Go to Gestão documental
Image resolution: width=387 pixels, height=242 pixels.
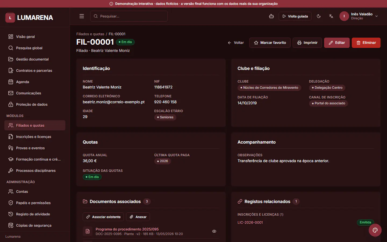pyautogui.click(x=35, y=59)
